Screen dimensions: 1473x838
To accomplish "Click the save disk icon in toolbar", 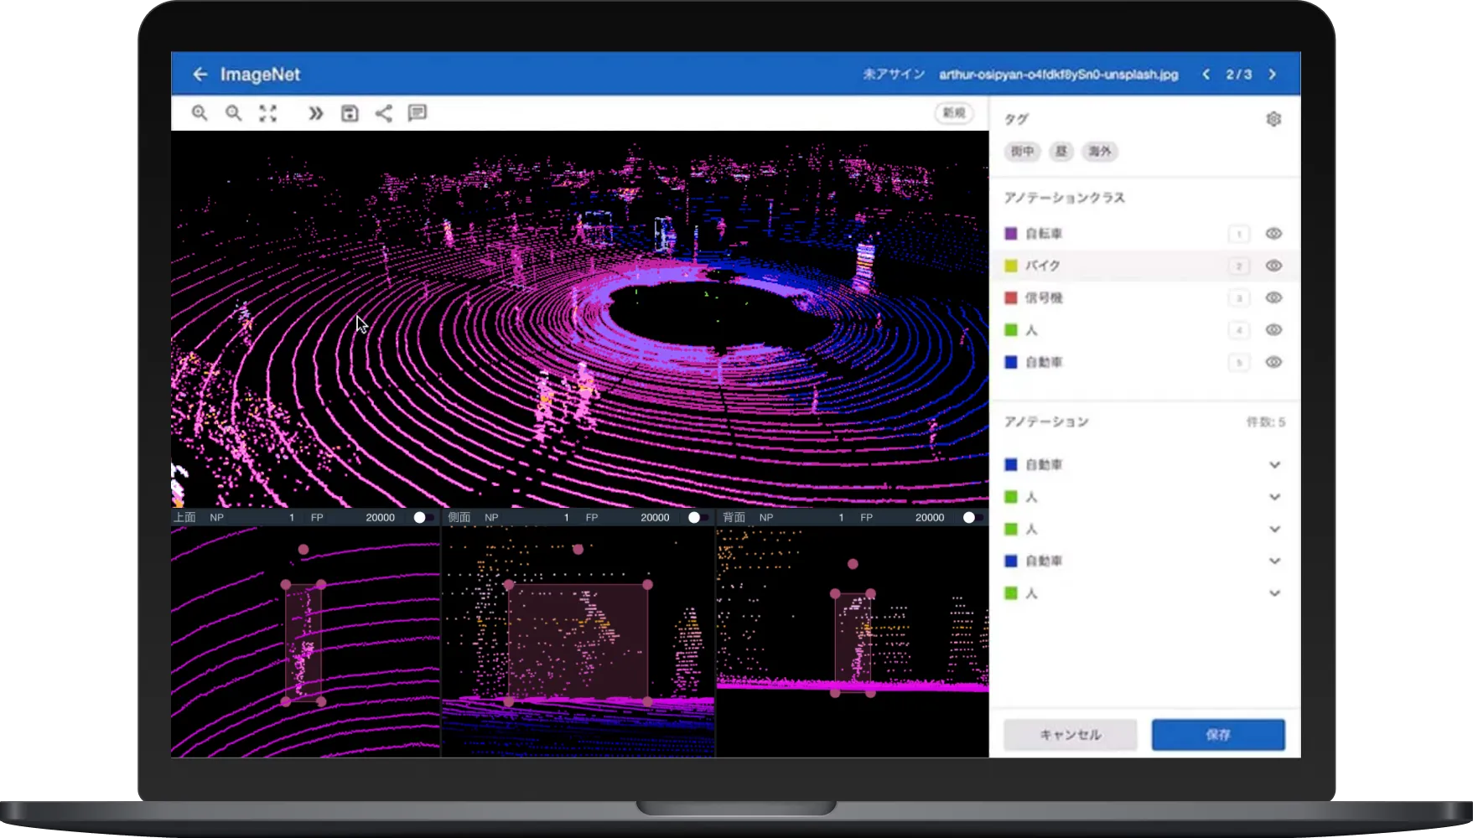I will [350, 113].
